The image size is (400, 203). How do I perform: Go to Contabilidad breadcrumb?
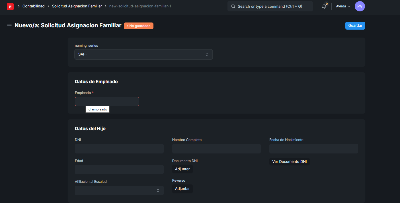click(34, 6)
